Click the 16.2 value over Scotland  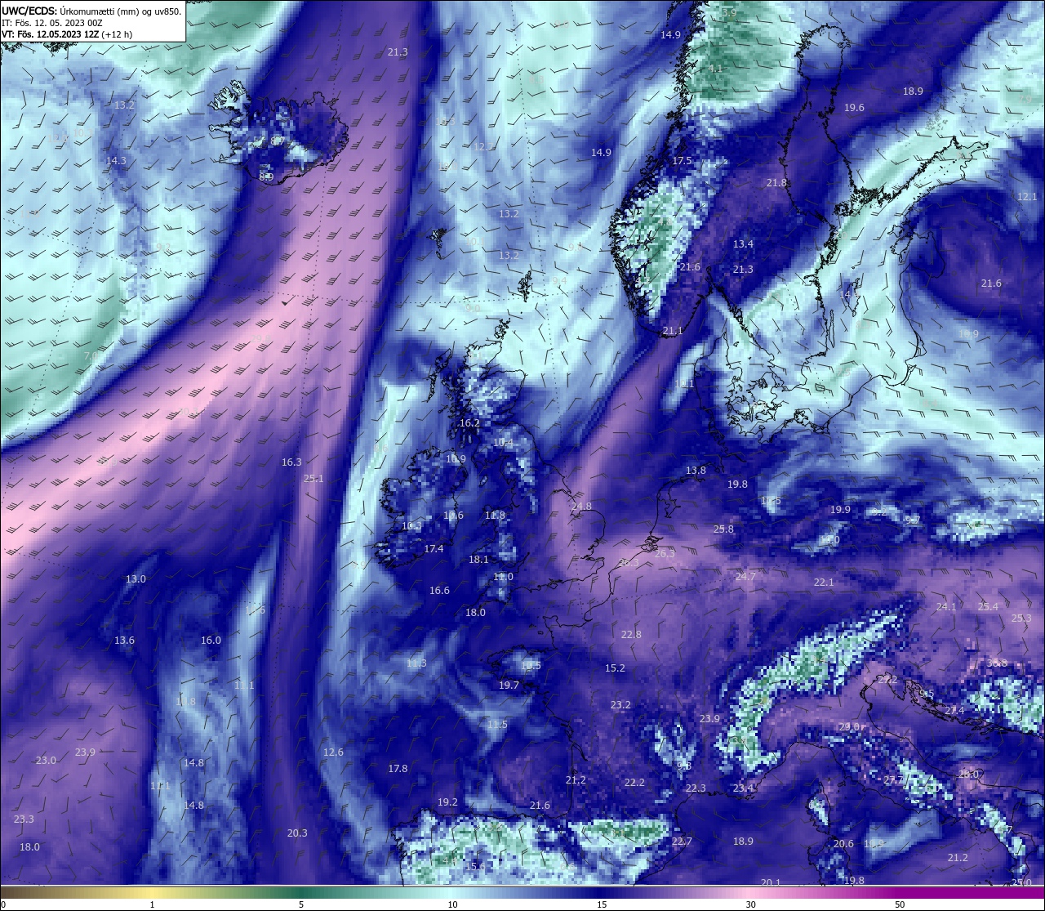[x=469, y=423]
